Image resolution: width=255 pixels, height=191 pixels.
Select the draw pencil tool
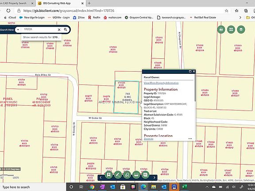point(118,175)
